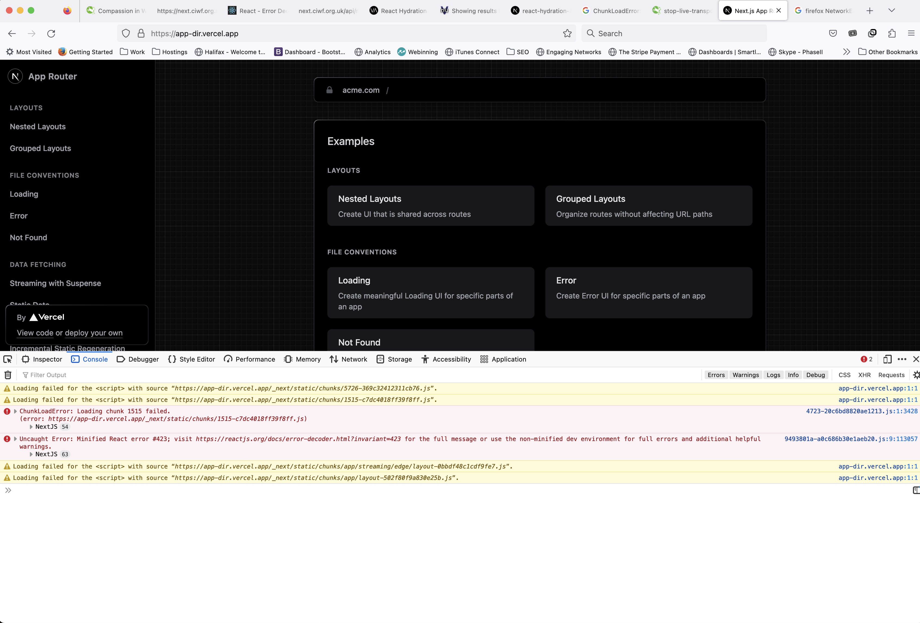Viewport: 920px width, 623px height.
Task: Open Grouped Layouts in the sidebar
Action: [x=40, y=148]
